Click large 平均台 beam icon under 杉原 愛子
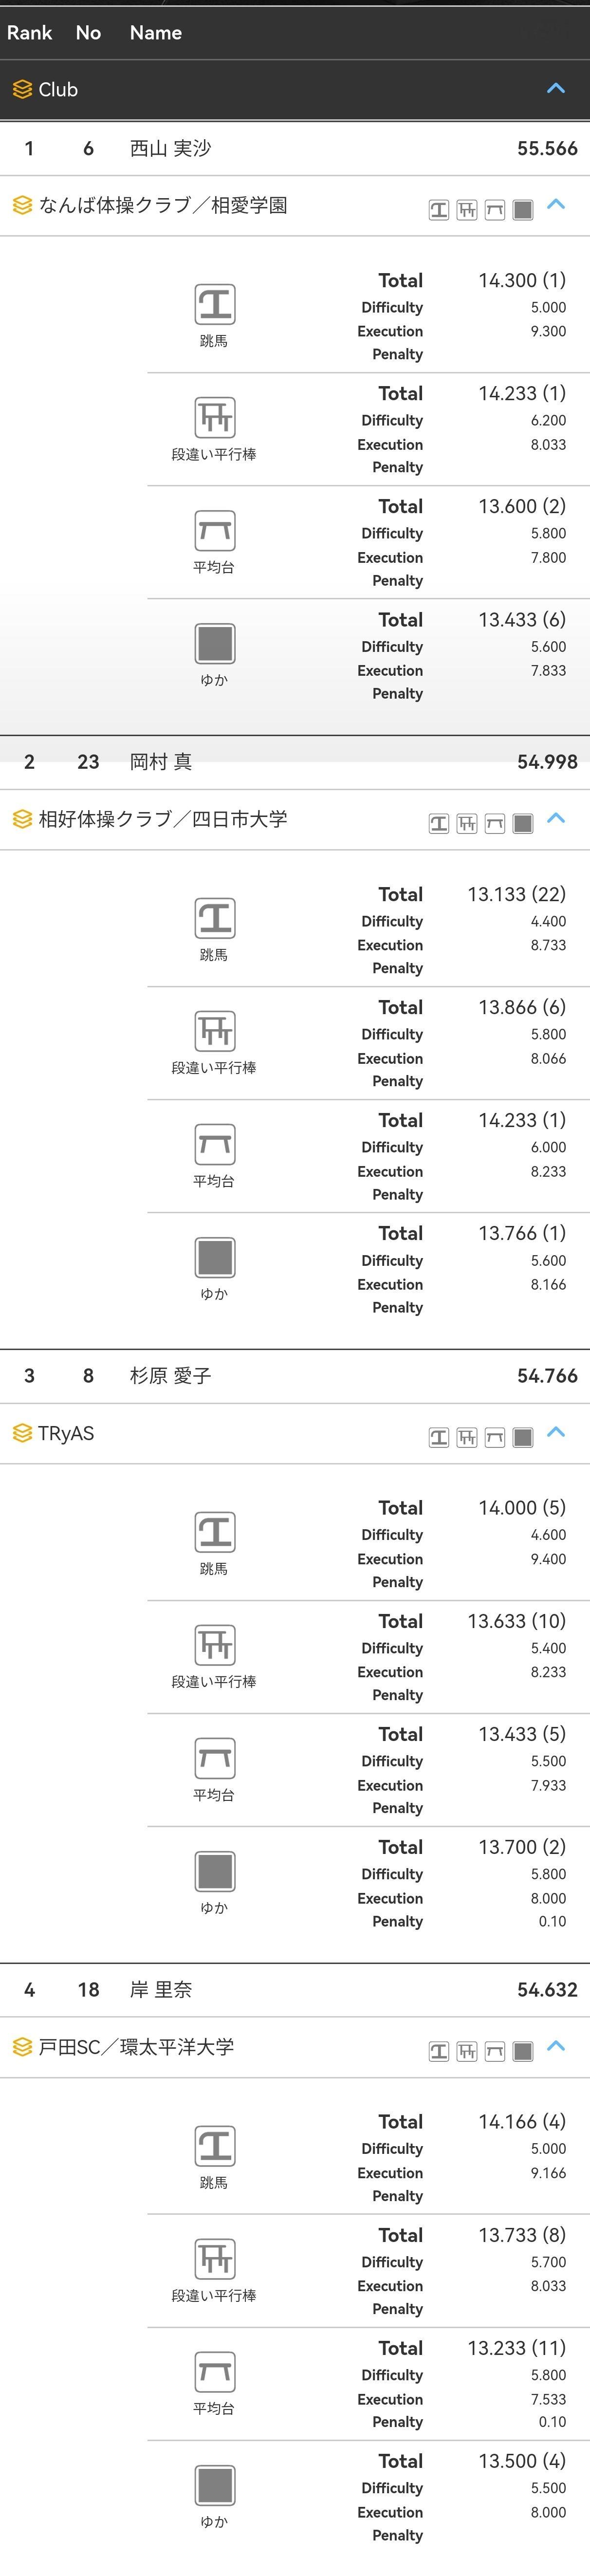 tap(214, 1758)
